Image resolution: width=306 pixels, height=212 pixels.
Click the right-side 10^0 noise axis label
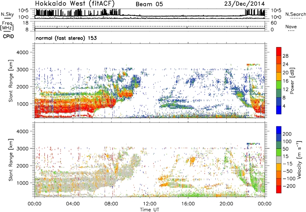coord(276,17)
